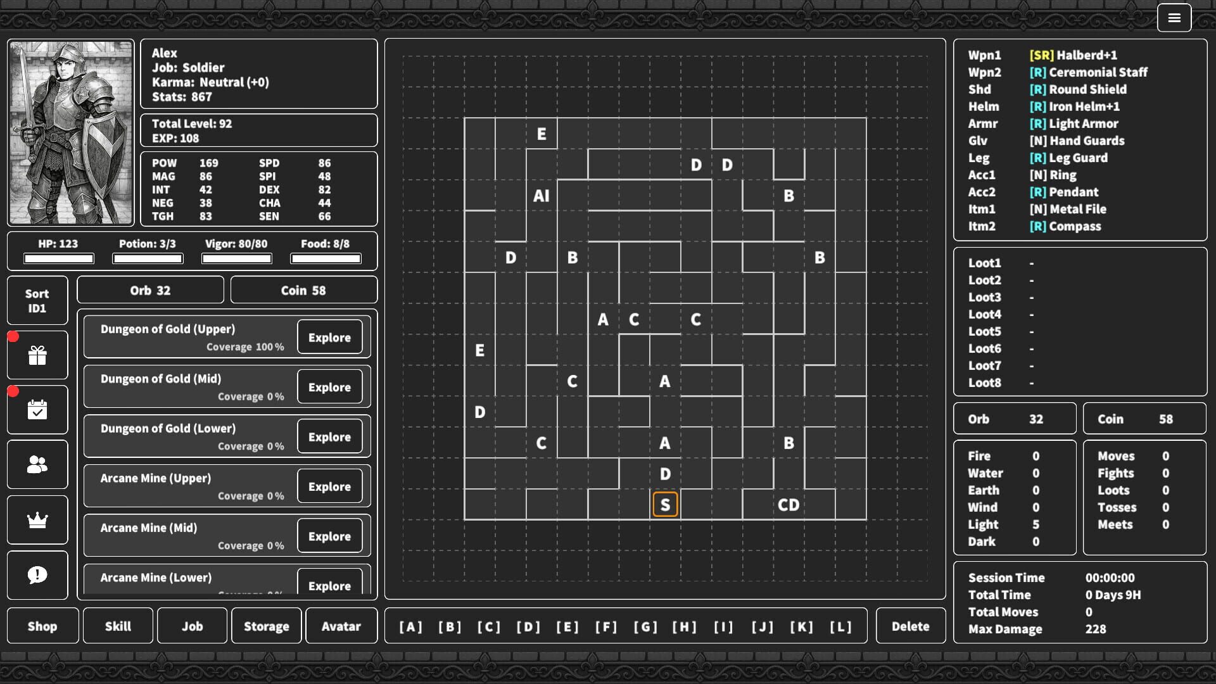
Task: Open the crown ranking icon
Action: coord(37,520)
